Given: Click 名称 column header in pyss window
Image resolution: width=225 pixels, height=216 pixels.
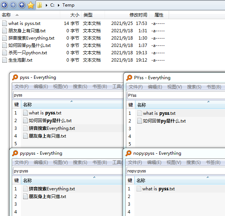Looking at the screenshot, I should point(72,105).
